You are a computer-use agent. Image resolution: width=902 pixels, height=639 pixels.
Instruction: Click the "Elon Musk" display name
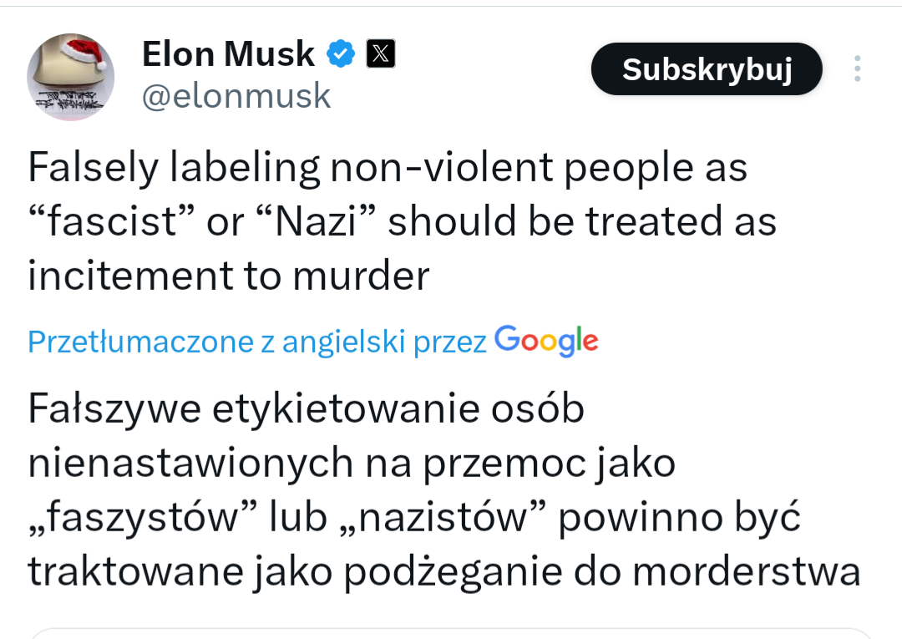[228, 54]
